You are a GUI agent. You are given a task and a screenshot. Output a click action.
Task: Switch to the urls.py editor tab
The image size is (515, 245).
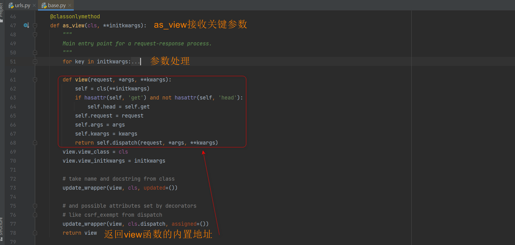19,5
